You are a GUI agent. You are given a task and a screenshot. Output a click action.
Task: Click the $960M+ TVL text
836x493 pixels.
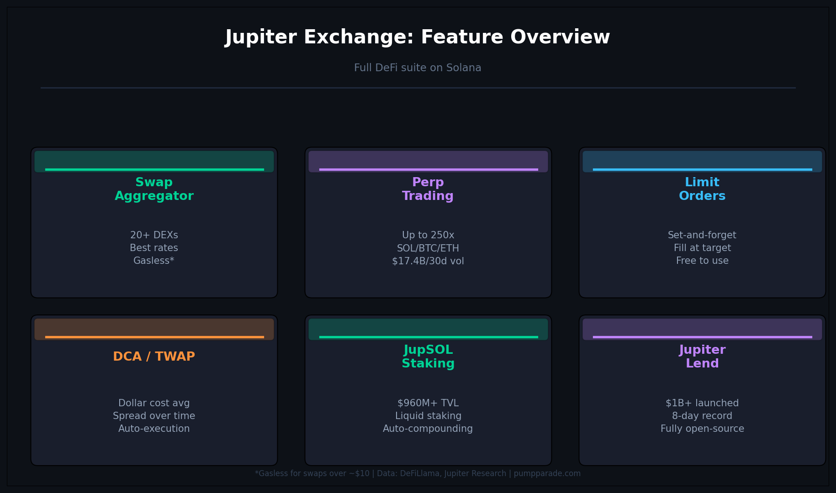[428, 403]
